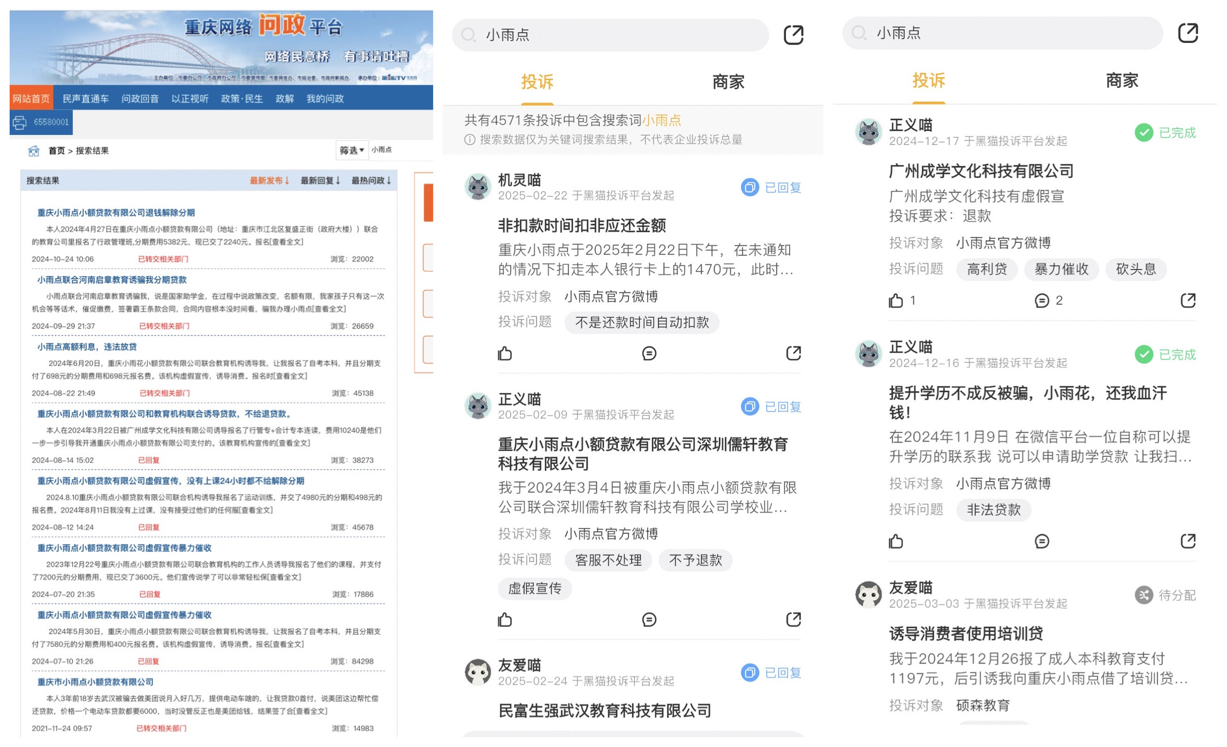This screenshot has width=1227, height=747.
Task: Click the home icon in the breadcrumb
Action: pyautogui.click(x=34, y=151)
